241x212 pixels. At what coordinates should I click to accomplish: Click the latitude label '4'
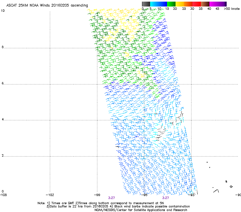[3, 119]
